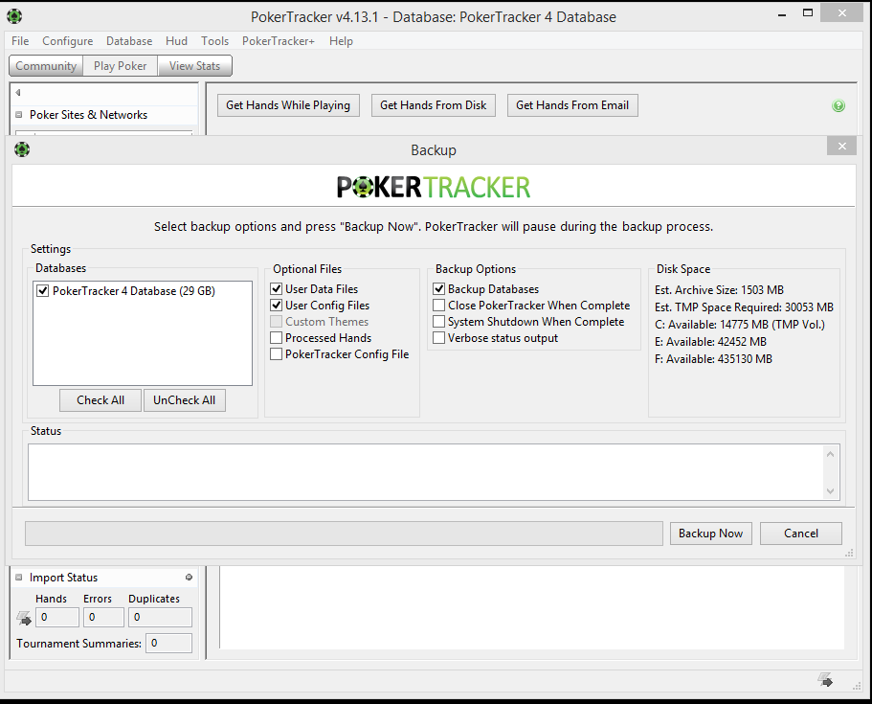Close the Backup dialog with X

tap(841, 146)
